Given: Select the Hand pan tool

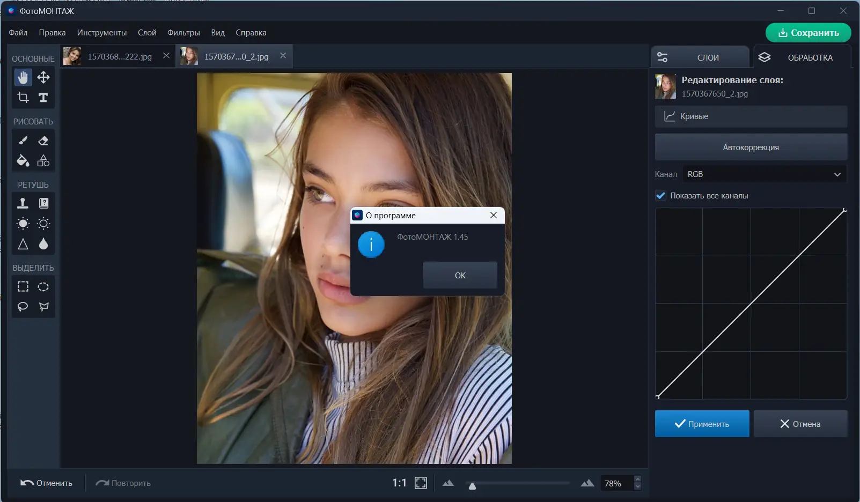Looking at the screenshot, I should pyautogui.click(x=23, y=77).
